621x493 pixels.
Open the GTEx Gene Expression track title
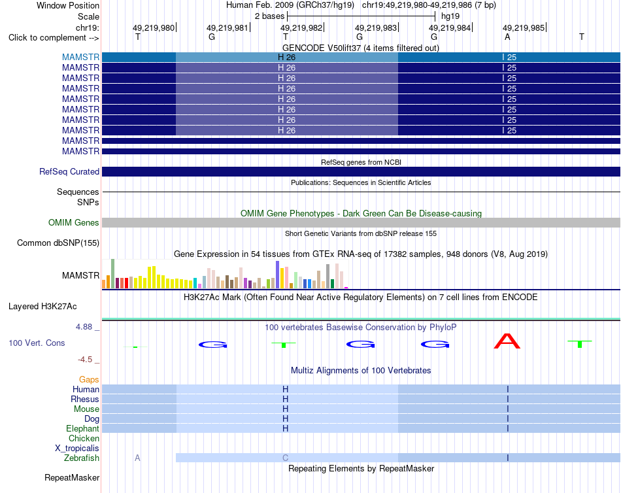[x=361, y=254]
